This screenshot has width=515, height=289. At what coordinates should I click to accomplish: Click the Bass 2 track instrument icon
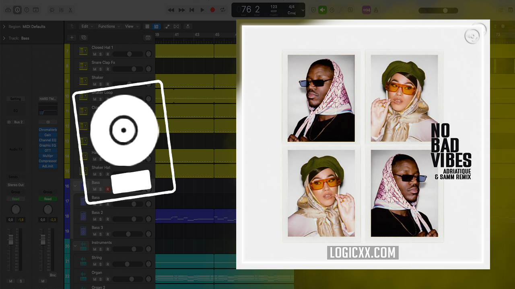point(83,216)
